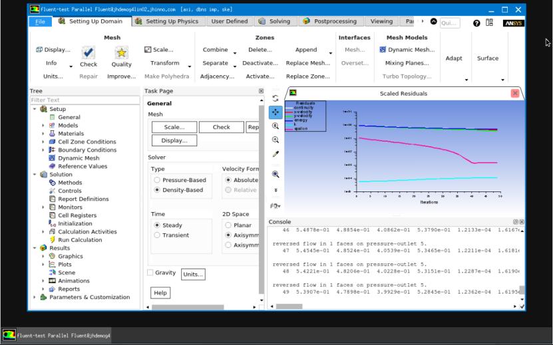This screenshot has height=345, width=553.
Task: Switch to Postprocessing tab
Action: pyautogui.click(x=330, y=21)
